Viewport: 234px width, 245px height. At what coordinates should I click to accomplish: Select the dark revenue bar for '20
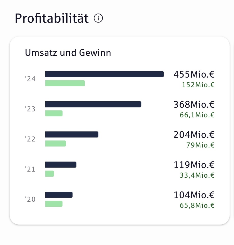(x=59, y=195)
